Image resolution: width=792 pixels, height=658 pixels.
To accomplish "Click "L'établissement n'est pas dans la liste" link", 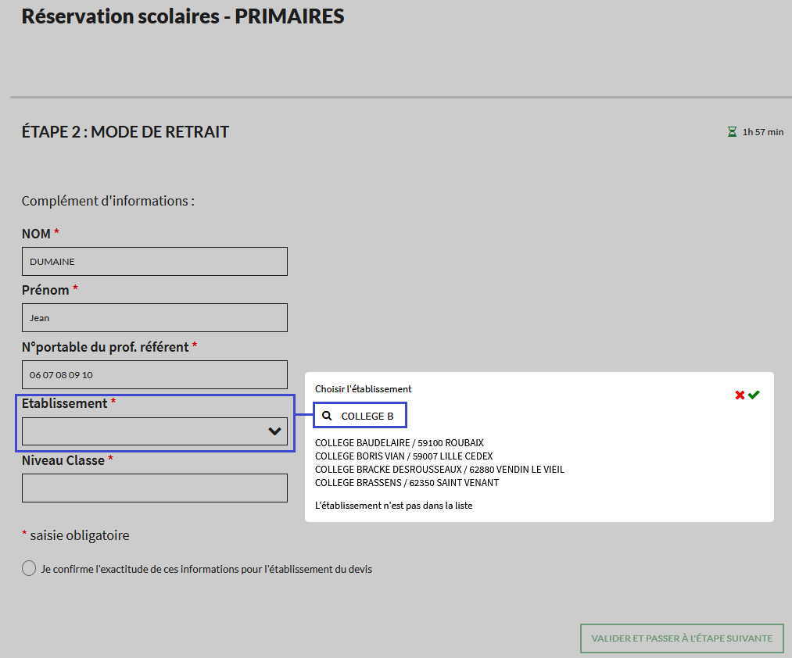I will coord(393,506).
